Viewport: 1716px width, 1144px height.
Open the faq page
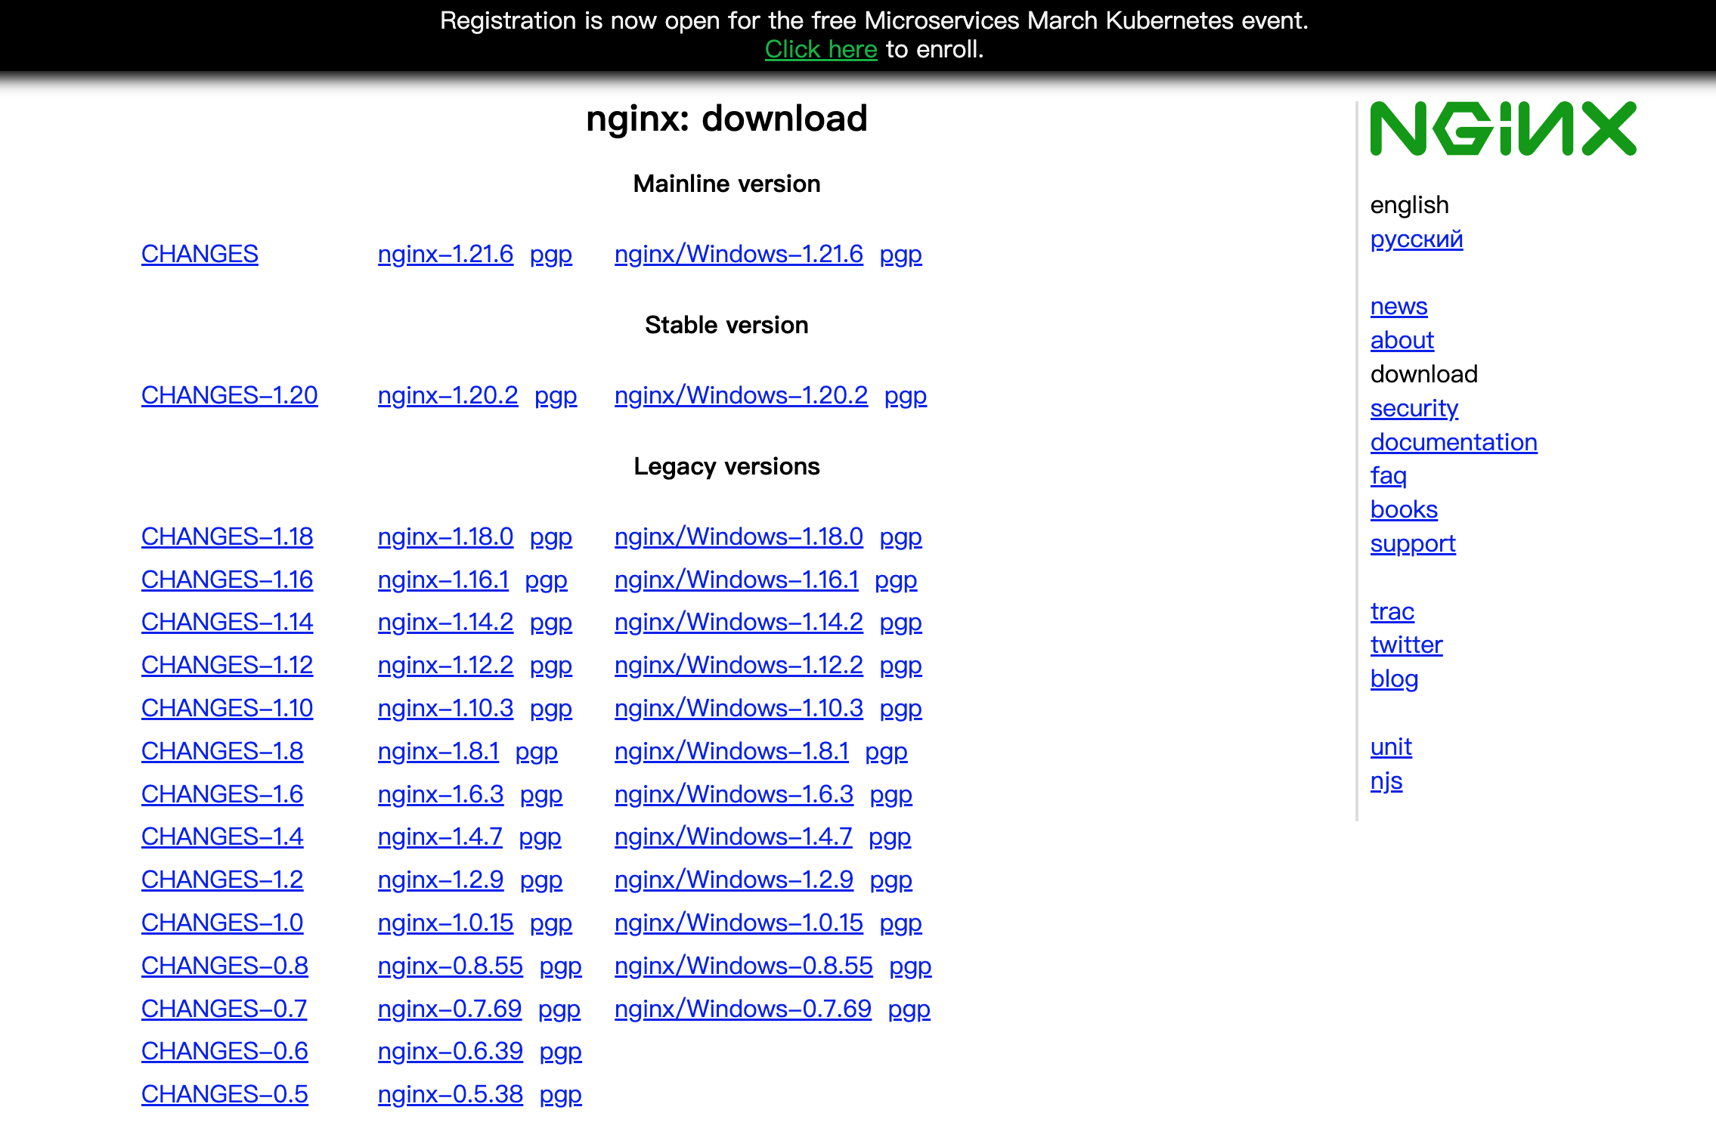[x=1389, y=476]
